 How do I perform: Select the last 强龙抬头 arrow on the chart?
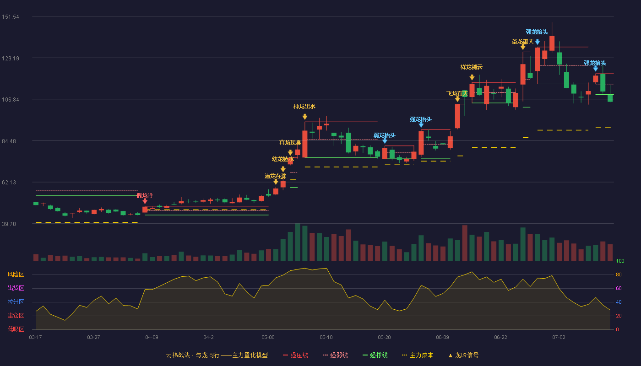[x=596, y=69]
